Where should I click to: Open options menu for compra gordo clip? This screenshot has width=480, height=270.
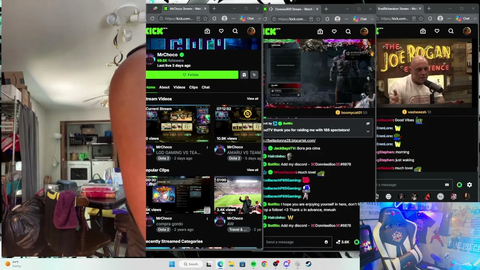207,219
